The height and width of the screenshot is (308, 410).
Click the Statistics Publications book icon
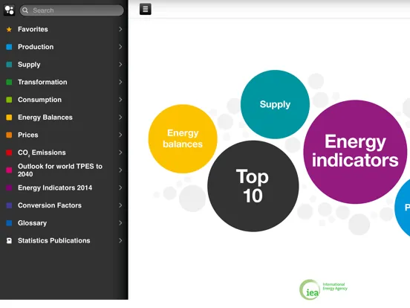pyautogui.click(x=9, y=241)
